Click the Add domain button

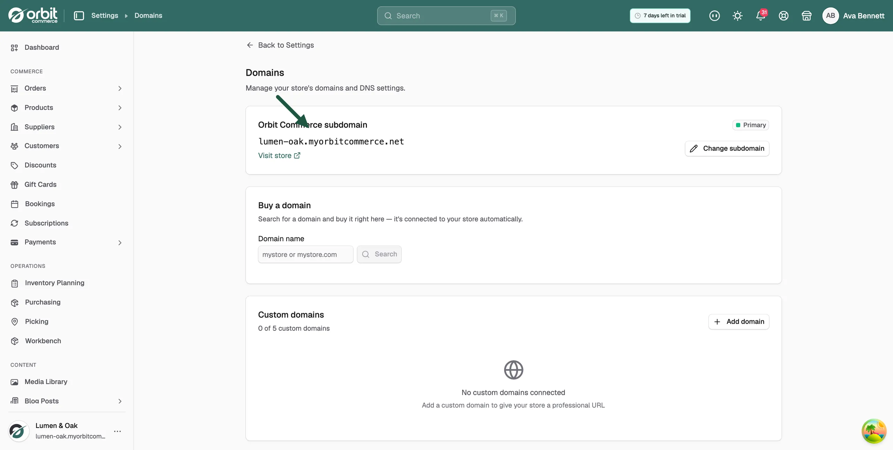739,322
